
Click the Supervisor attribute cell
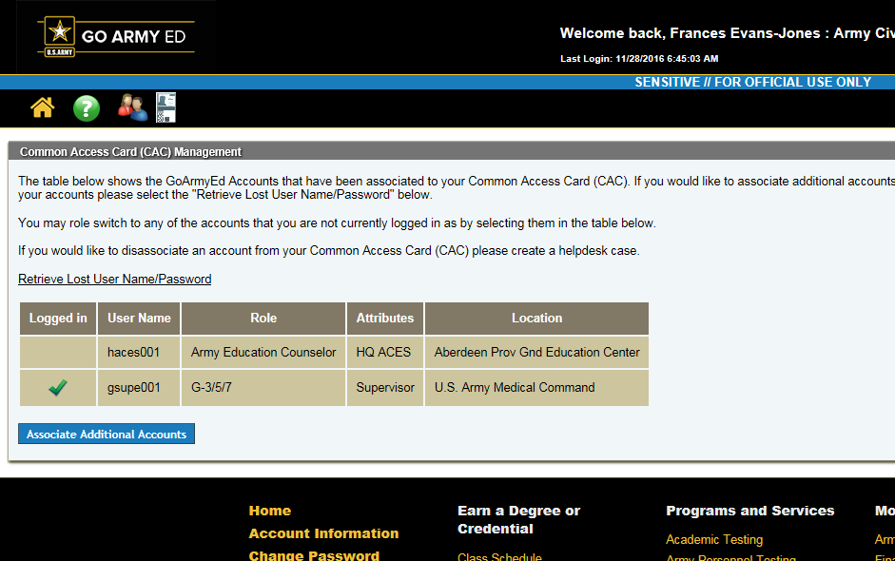point(384,388)
